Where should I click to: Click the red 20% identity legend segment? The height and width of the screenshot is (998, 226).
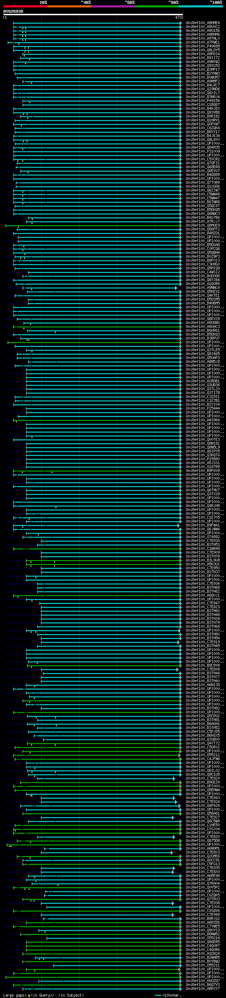(x=25, y=6)
